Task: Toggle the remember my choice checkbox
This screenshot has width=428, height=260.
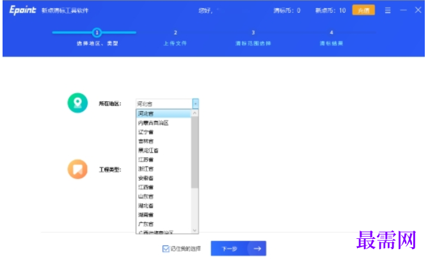Action: click(166, 249)
